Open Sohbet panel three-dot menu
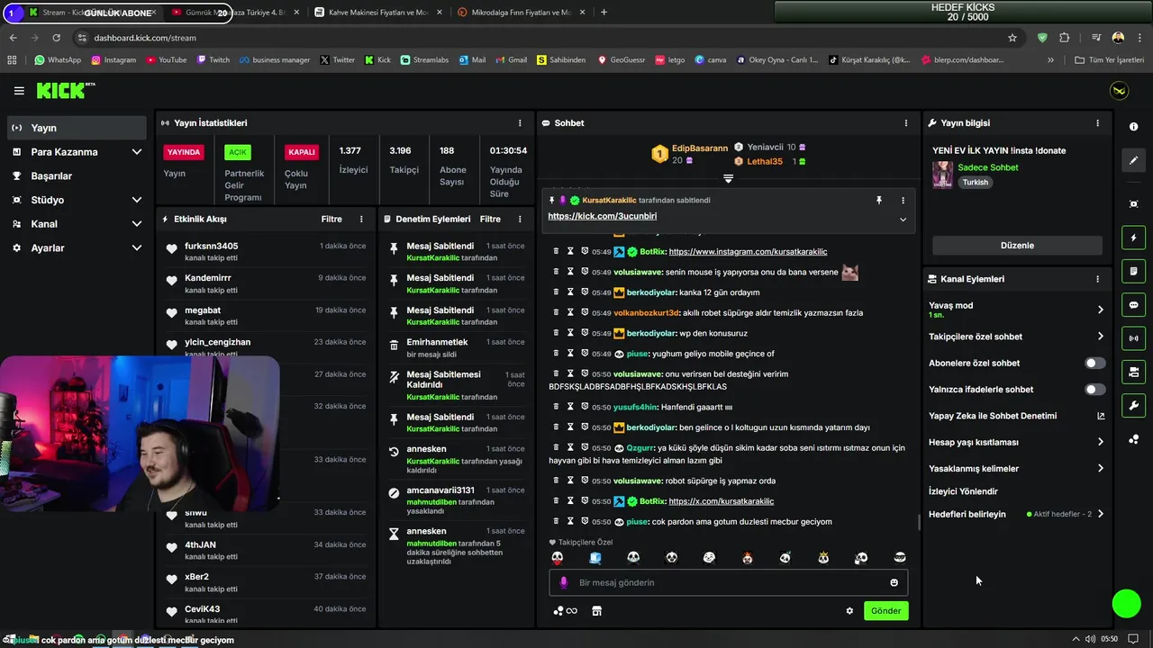The height and width of the screenshot is (648, 1153). [x=906, y=122]
